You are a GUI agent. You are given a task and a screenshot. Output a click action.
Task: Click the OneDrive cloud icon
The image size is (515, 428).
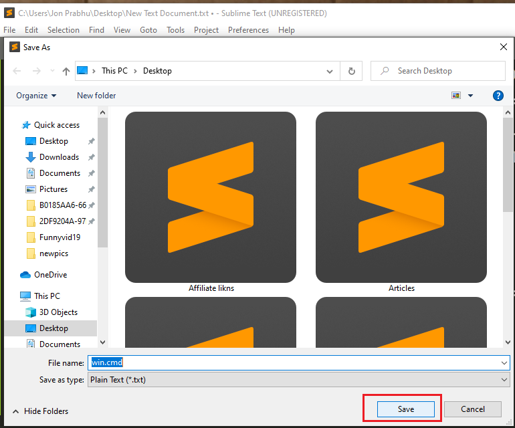25,275
